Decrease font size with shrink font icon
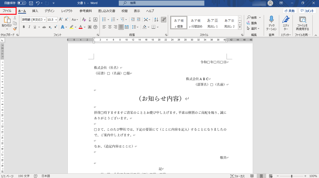This screenshot has width=319, height=178. tap(66, 20)
